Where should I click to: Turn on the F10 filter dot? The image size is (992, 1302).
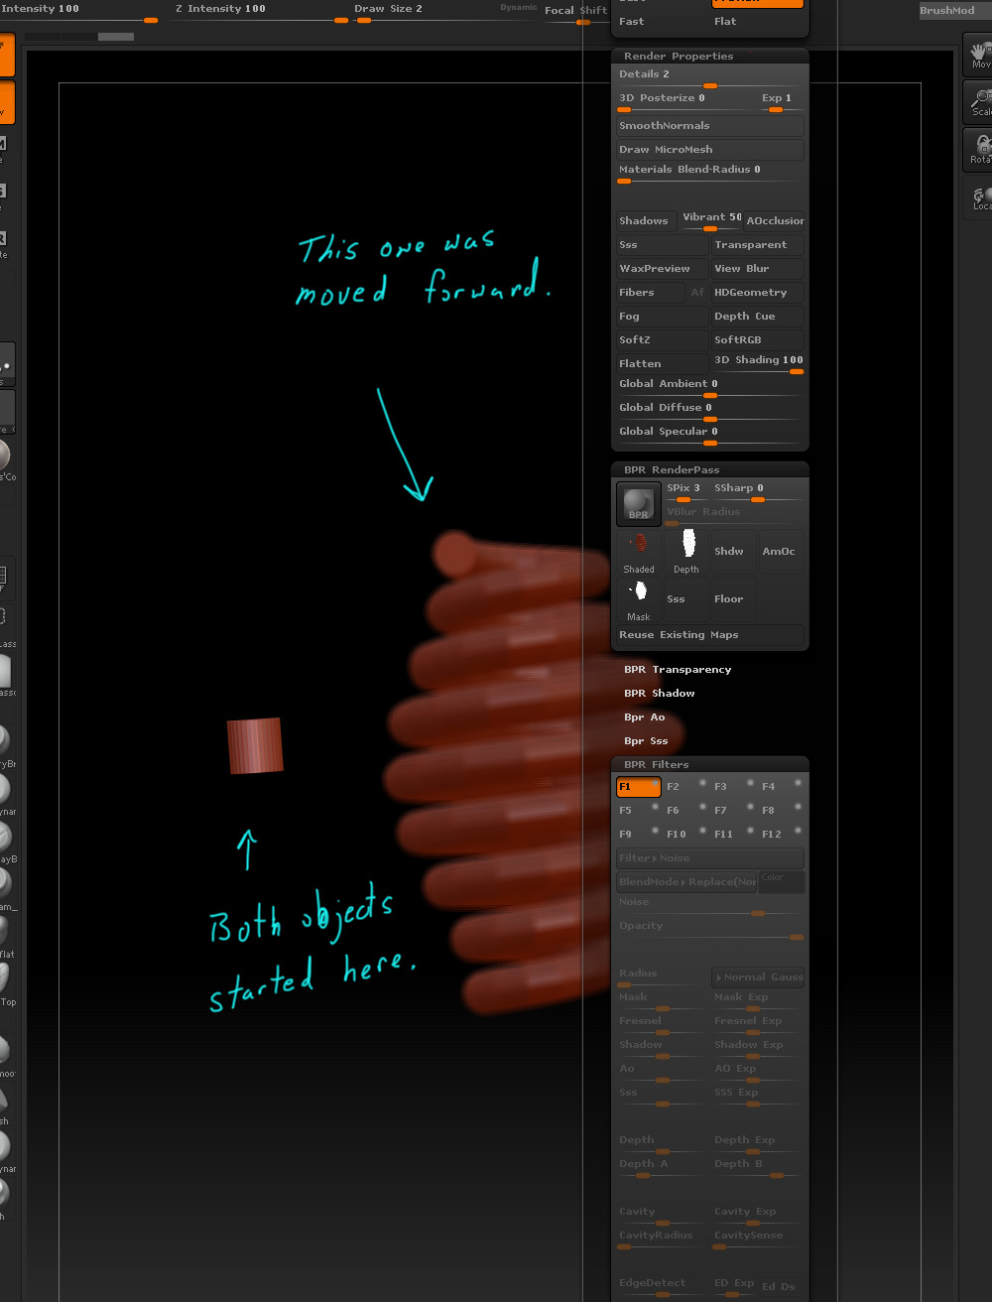pos(702,831)
